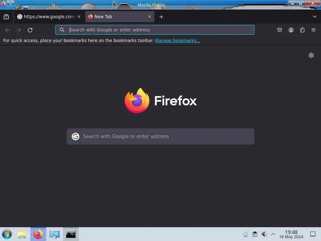321x241 pixels.
Task: Open the Extensions panel
Action: pos(302,30)
